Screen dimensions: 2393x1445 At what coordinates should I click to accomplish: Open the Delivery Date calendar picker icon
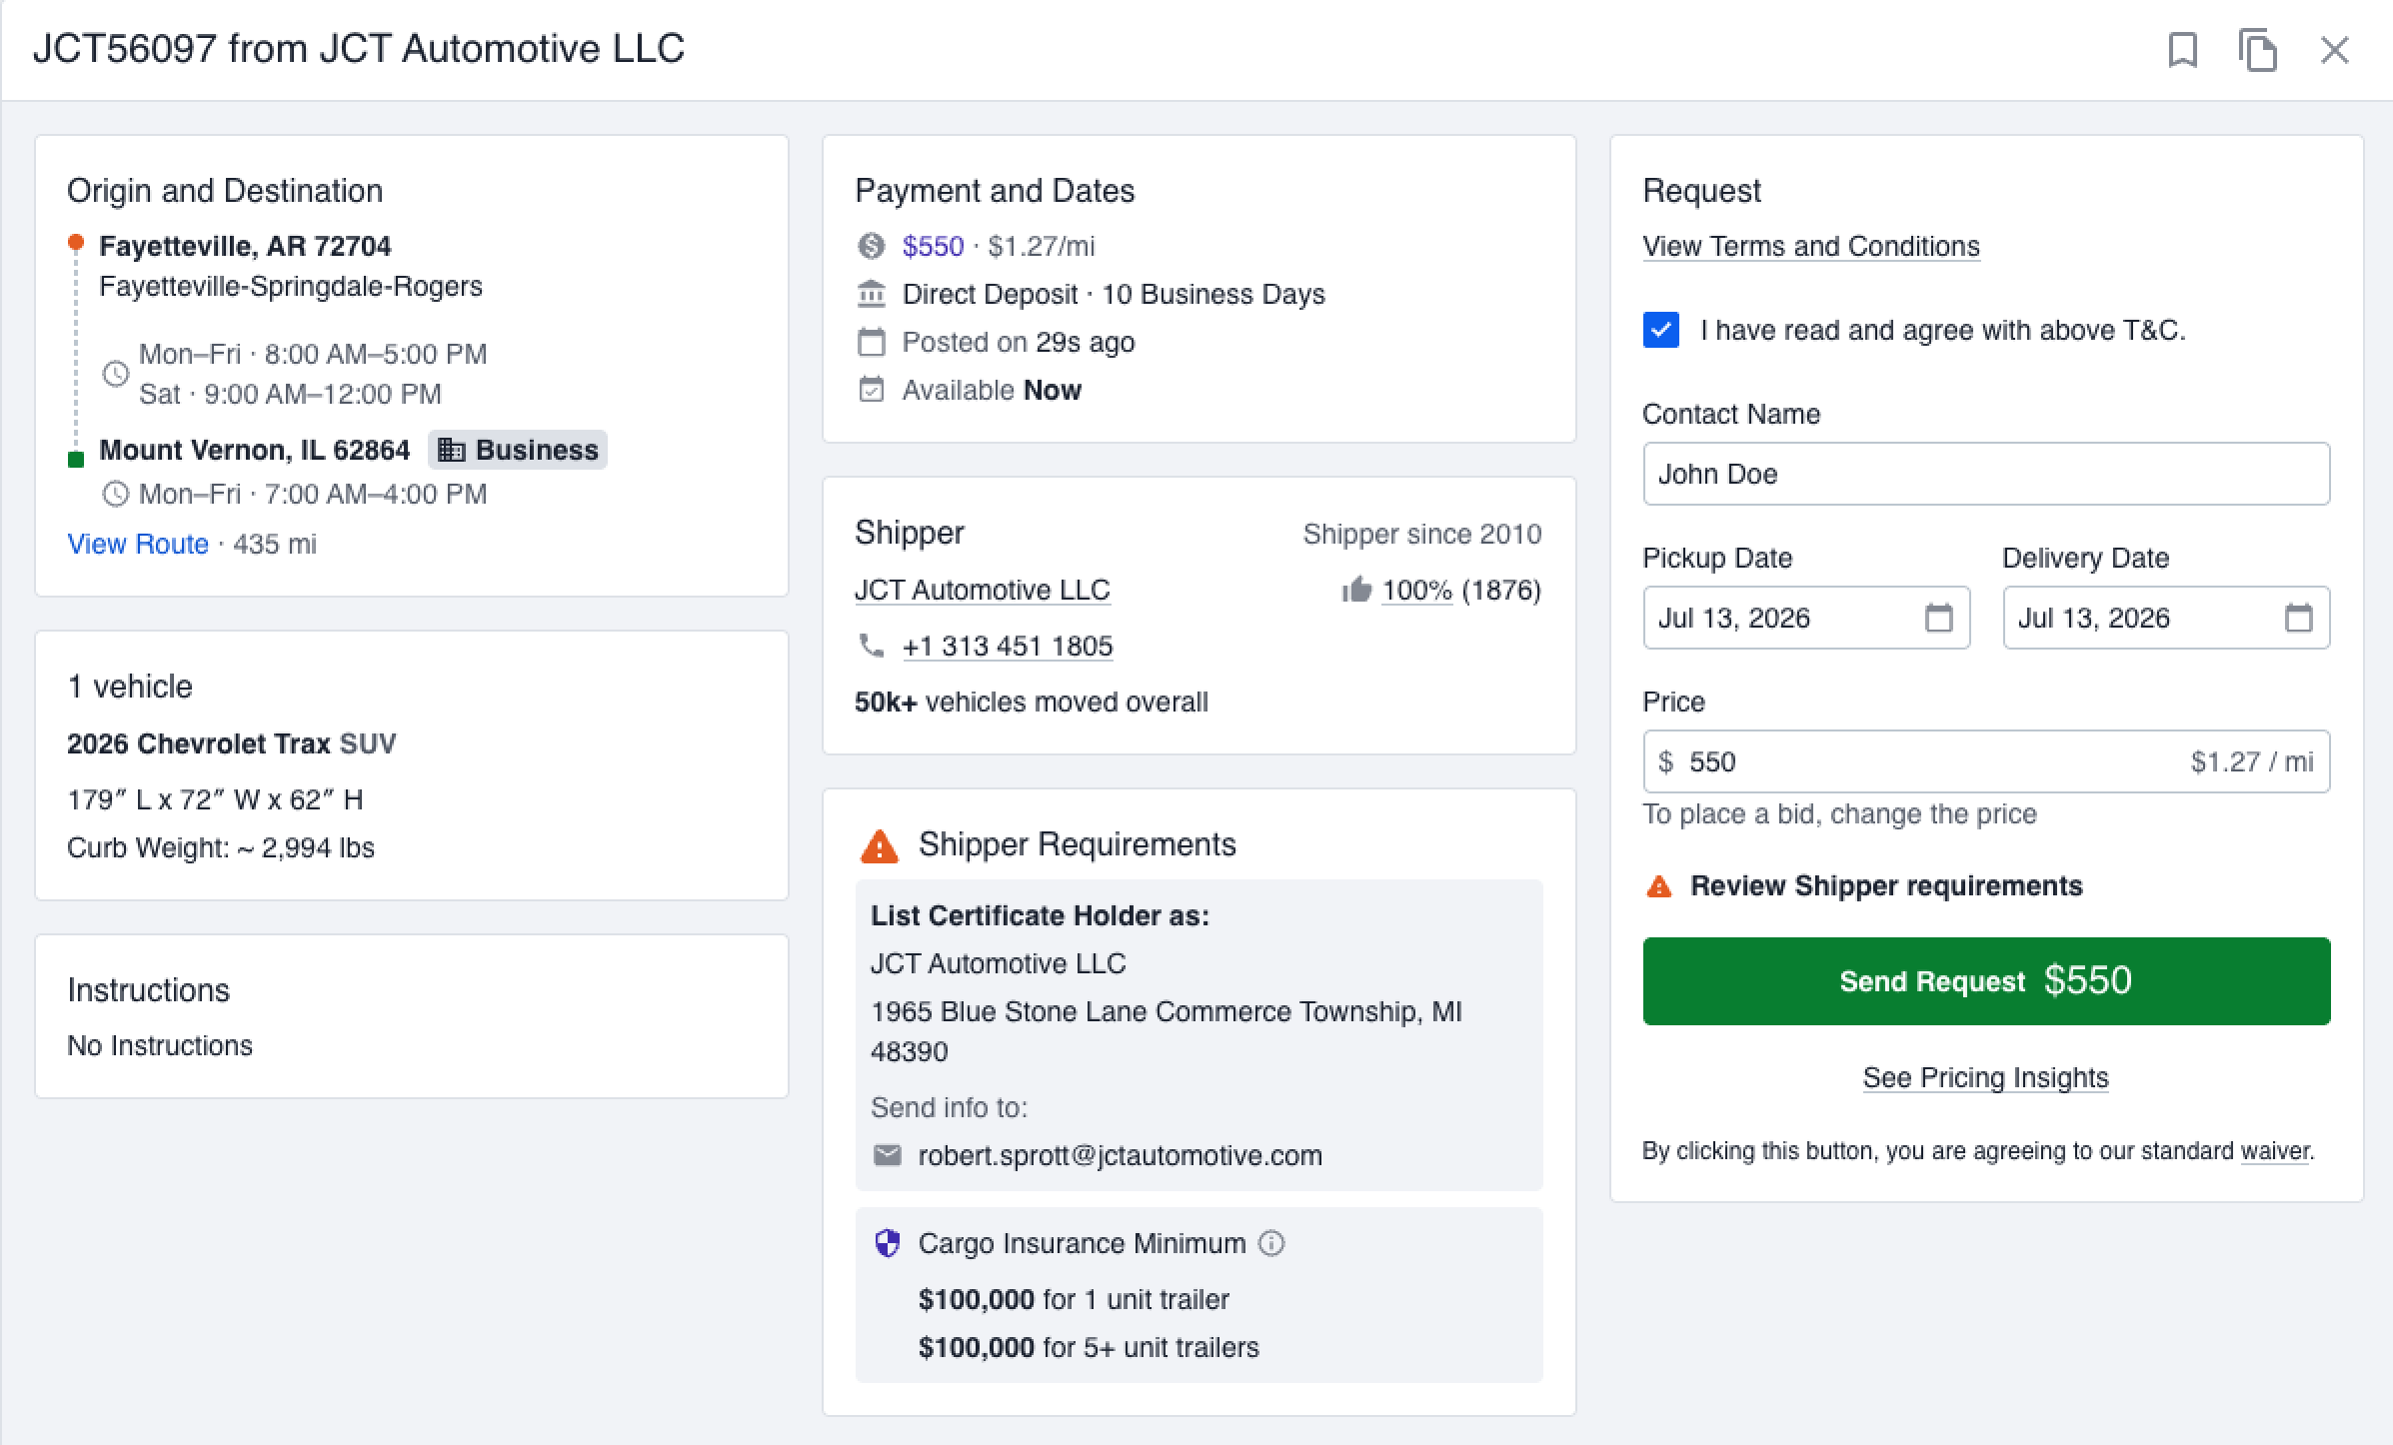2299,618
